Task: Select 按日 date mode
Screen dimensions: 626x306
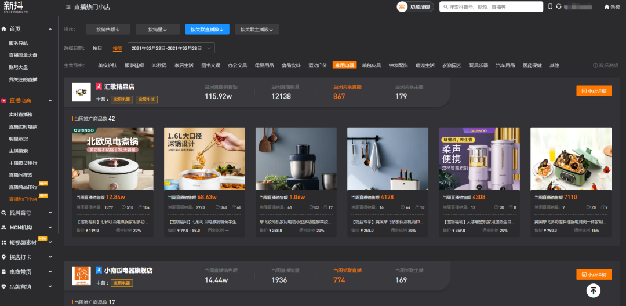Action: coord(97,48)
